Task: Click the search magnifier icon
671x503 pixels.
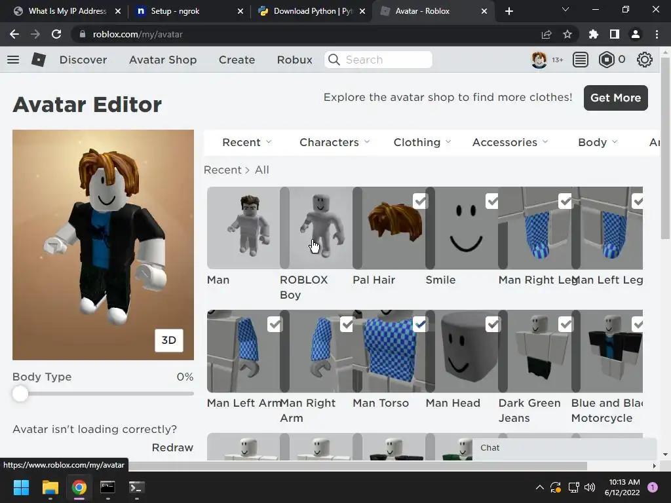Action: (334, 60)
